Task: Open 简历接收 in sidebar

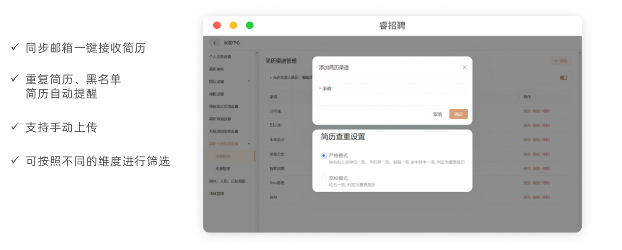Action: pos(216,69)
